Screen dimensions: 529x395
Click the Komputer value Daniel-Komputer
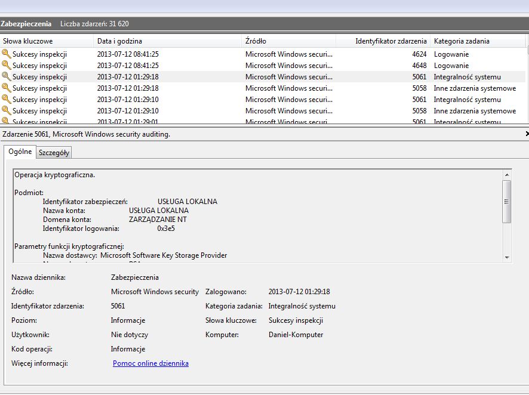296,335
